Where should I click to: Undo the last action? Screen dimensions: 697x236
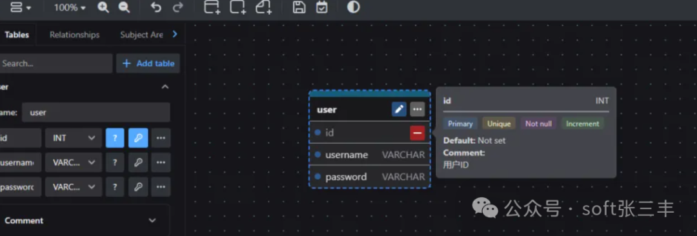pos(156,8)
